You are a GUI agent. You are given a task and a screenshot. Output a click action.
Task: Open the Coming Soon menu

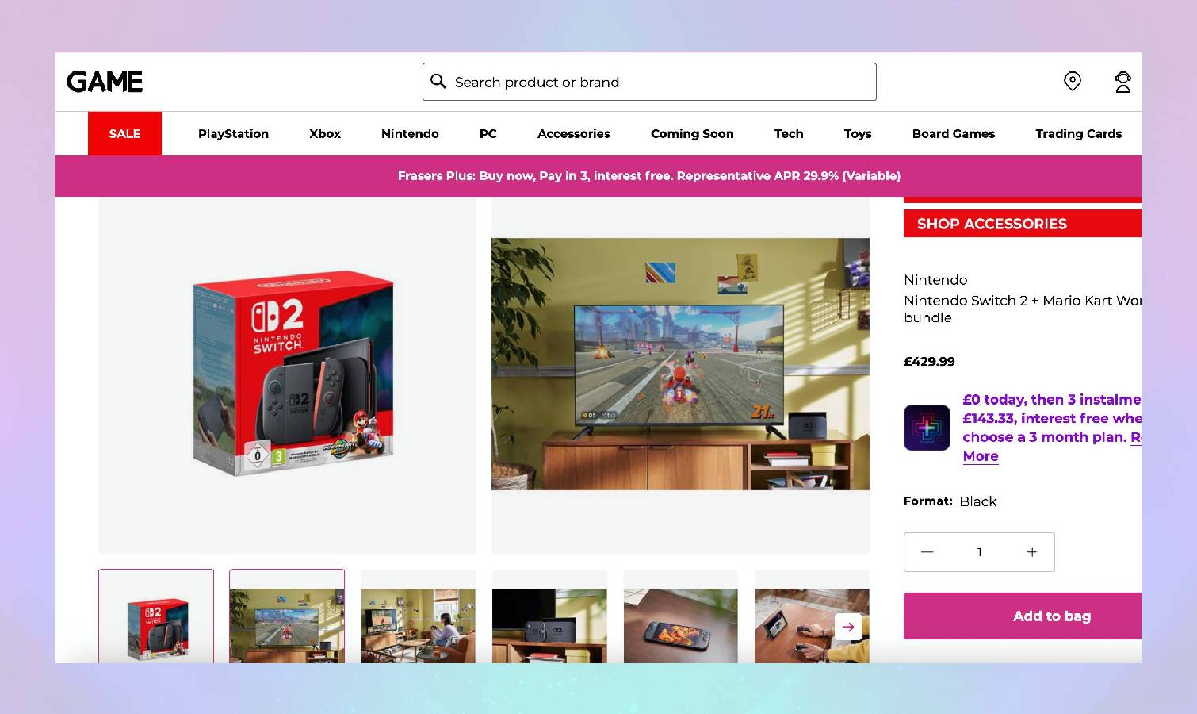coord(692,133)
